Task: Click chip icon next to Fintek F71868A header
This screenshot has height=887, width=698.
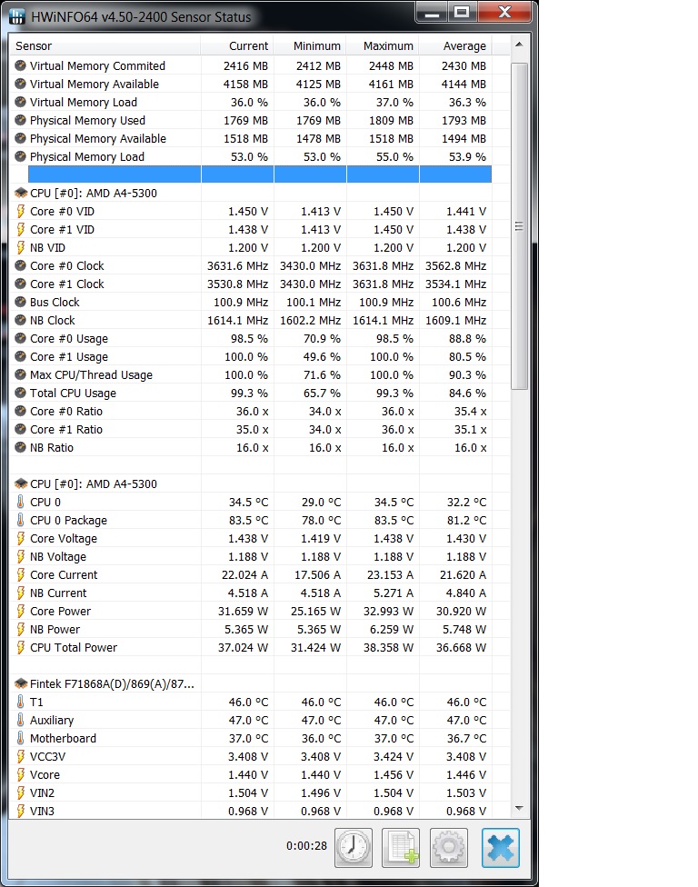Action: pos(21,684)
